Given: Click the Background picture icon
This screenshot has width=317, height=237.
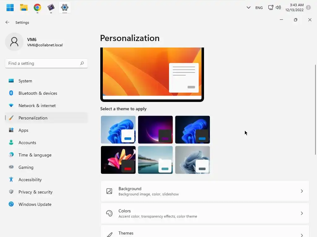Looking at the screenshot, I should point(109,191).
